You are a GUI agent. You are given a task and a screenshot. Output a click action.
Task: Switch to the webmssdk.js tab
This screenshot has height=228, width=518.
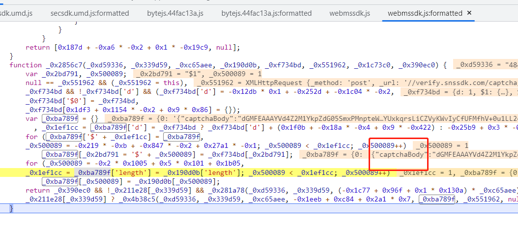pos(349,13)
